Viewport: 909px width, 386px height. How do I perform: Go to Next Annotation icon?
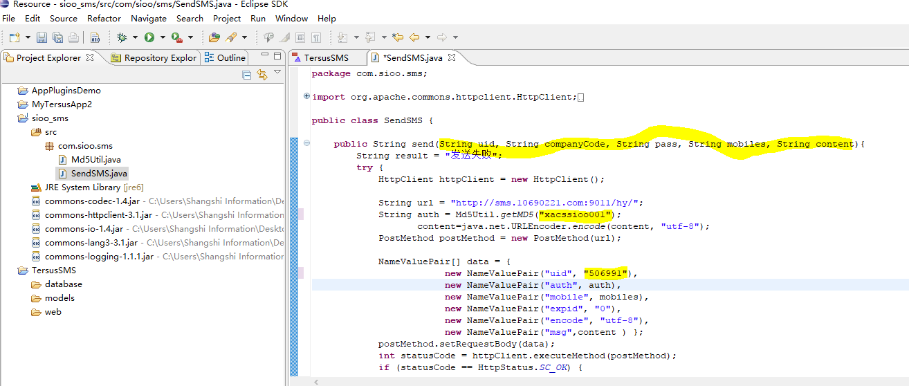[x=343, y=37]
